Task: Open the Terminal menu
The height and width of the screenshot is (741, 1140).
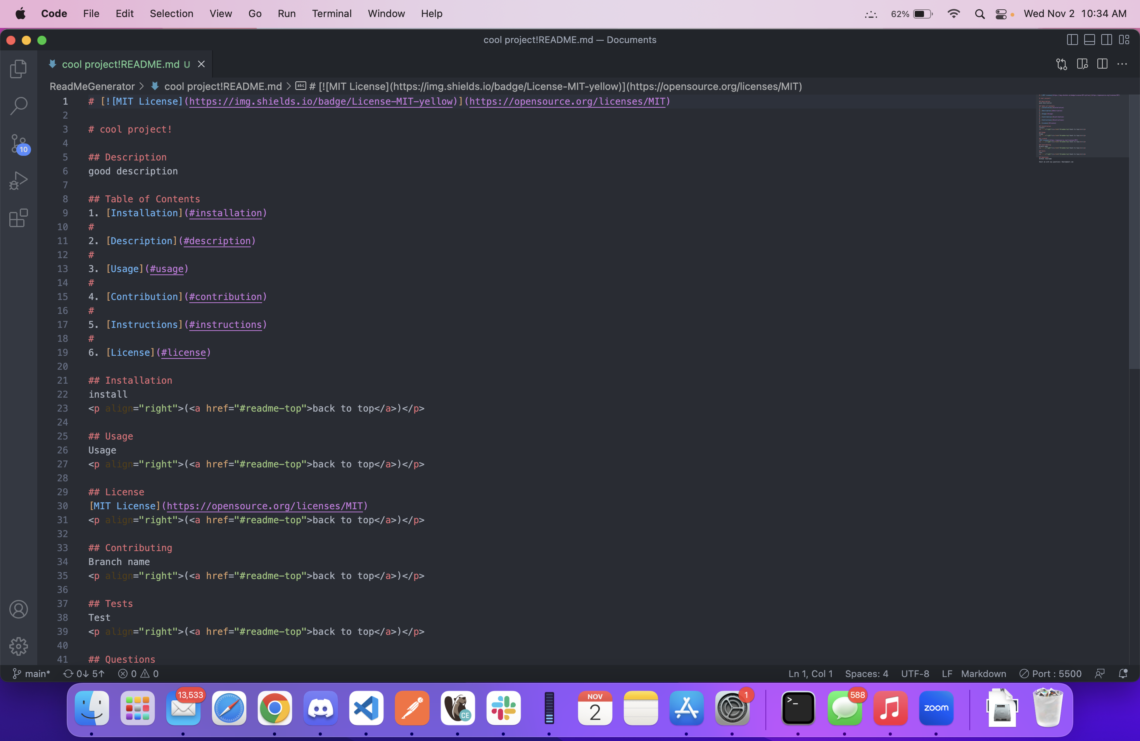Action: click(x=332, y=14)
